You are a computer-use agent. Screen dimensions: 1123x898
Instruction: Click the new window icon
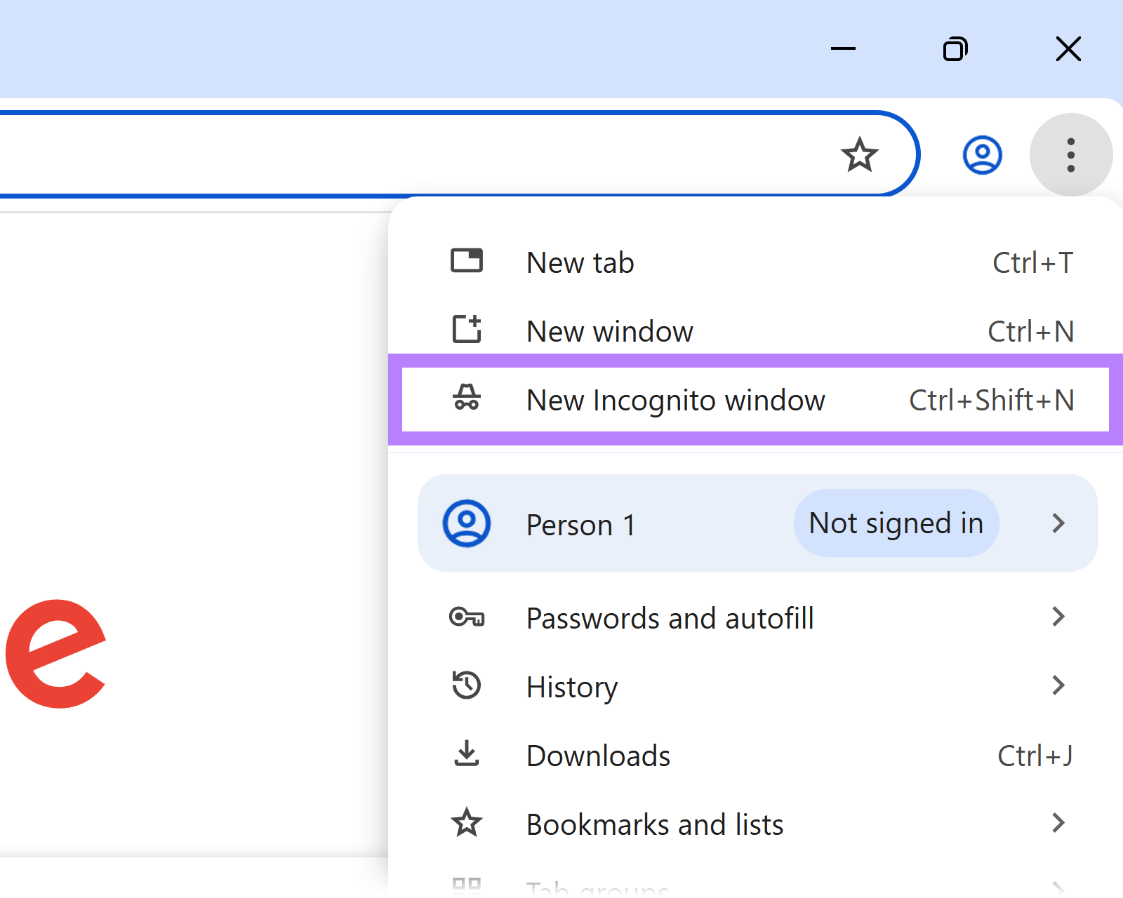pyautogui.click(x=466, y=329)
